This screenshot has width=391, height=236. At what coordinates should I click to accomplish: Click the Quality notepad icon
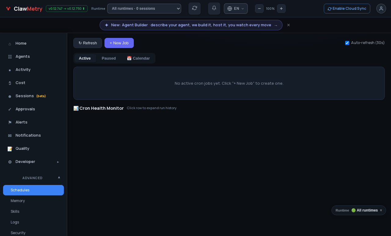(10, 149)
